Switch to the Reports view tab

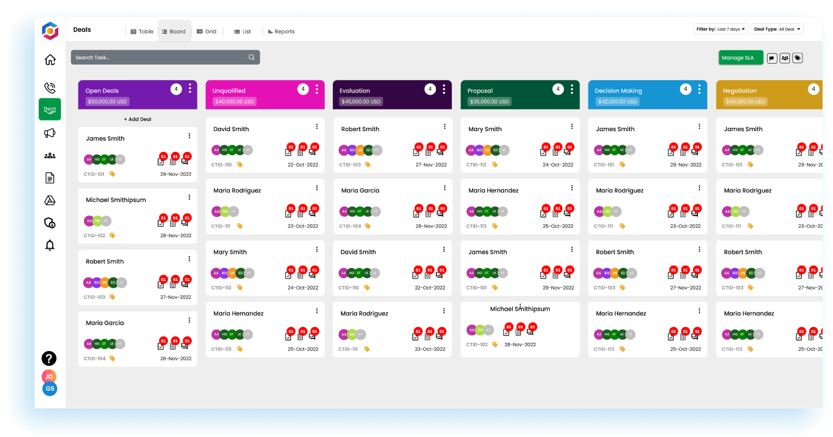[x=281, y=31]
